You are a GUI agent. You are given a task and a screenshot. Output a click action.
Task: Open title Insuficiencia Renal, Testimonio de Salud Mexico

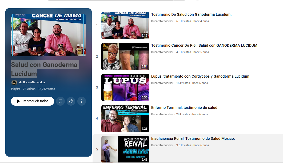tap(193, 138)
